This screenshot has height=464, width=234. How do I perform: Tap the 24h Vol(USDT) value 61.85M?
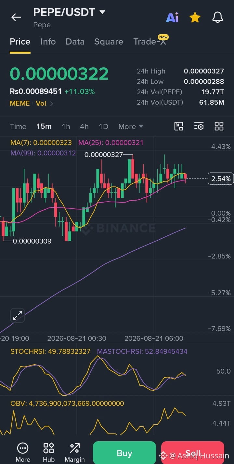coord(212,102)
